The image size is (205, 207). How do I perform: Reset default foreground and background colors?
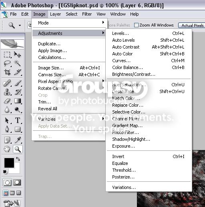tap(5, 172)
